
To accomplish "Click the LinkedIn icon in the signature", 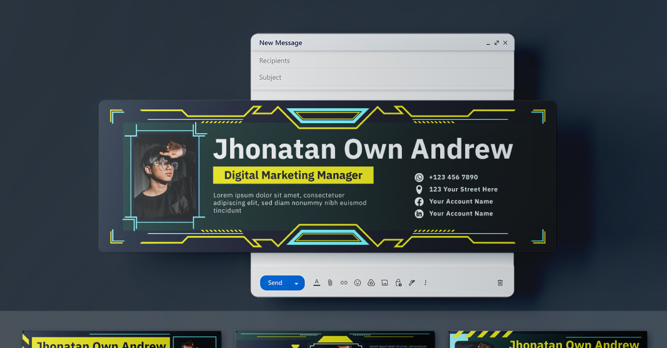I will 419,214.
